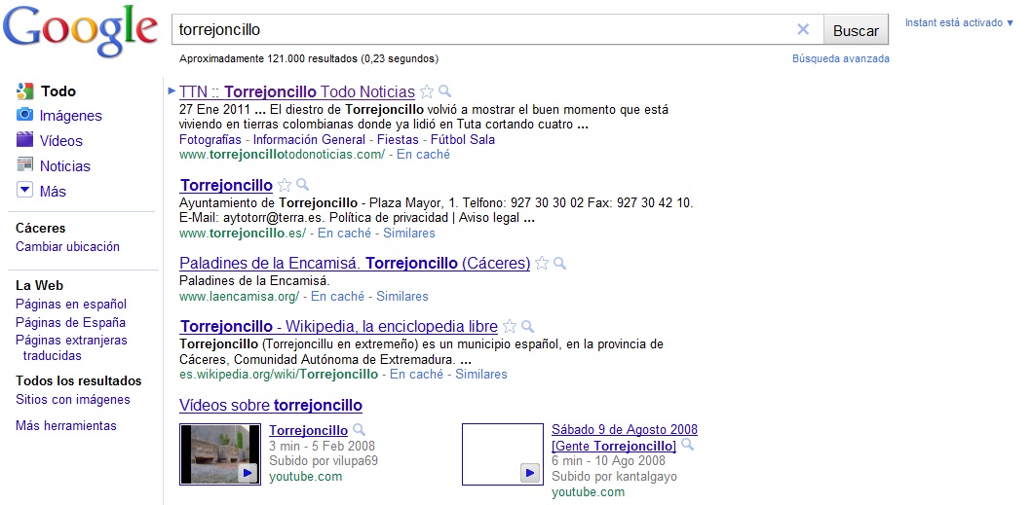
Task: Play the Torrejoncillo video thumbnail by vilupa69
Action: click(x=220, y=454)
